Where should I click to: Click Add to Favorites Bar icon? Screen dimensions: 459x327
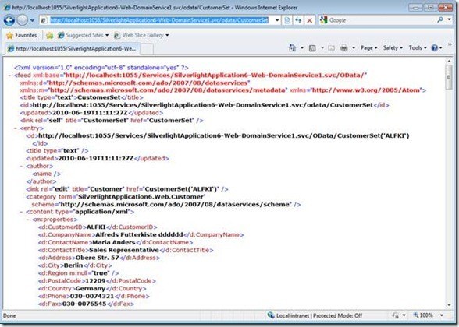[50, 35]
